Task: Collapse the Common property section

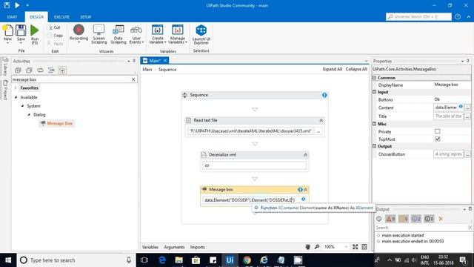Action: pyautogui.click(x=374, y=78)
